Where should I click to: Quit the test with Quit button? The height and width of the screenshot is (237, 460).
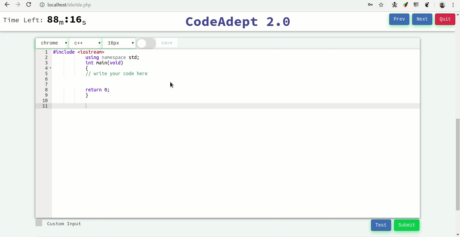tap(445, 19)
